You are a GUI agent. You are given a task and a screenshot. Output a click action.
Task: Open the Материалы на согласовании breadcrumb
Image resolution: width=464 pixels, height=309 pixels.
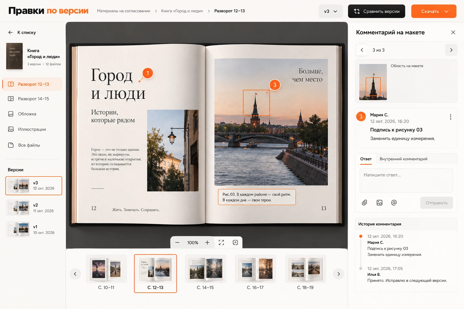tap(124, 11)
